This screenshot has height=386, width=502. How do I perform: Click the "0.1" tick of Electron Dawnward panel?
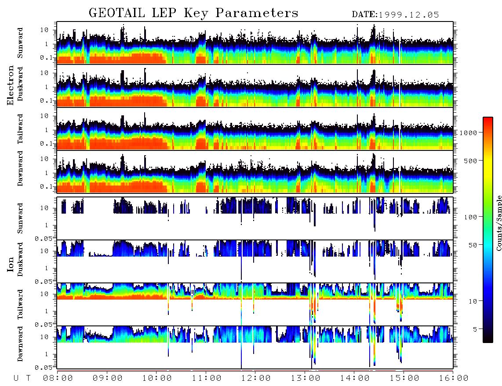tap(47, 186)
